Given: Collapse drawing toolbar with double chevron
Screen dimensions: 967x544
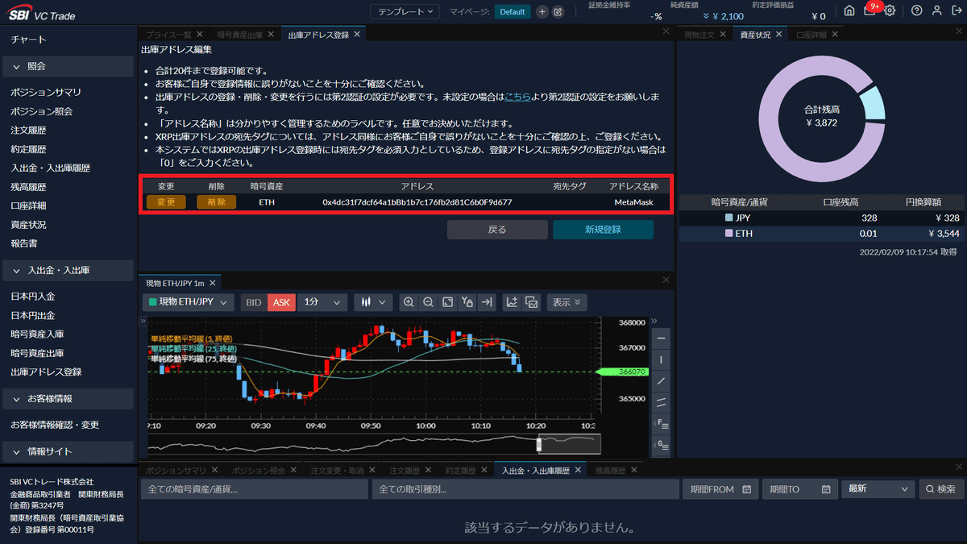Looking at the screenshot, I should [654, 321].
